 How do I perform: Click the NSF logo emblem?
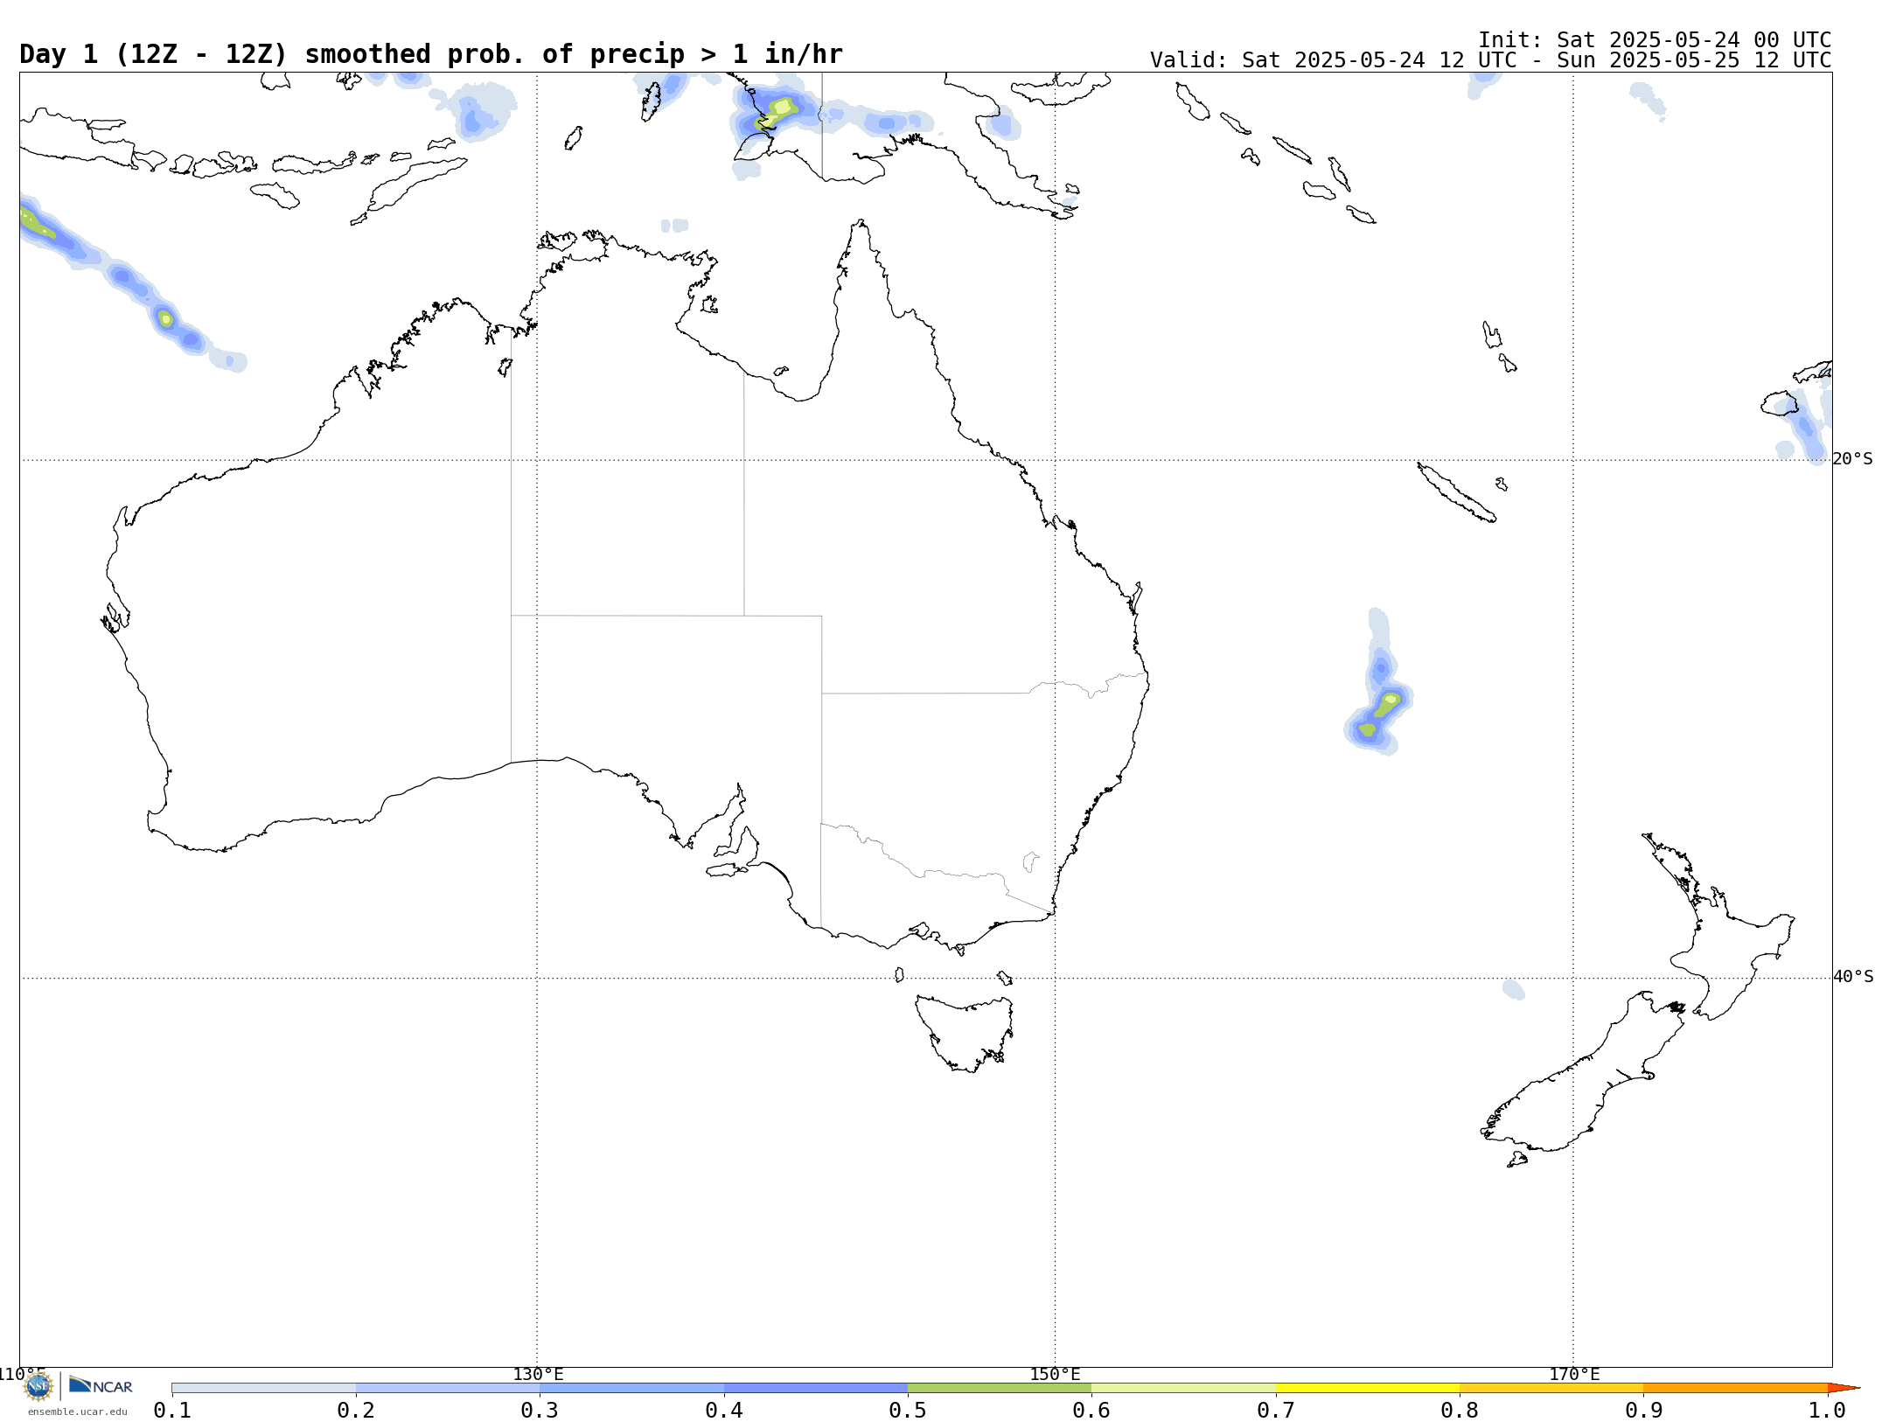[38, 1386]
